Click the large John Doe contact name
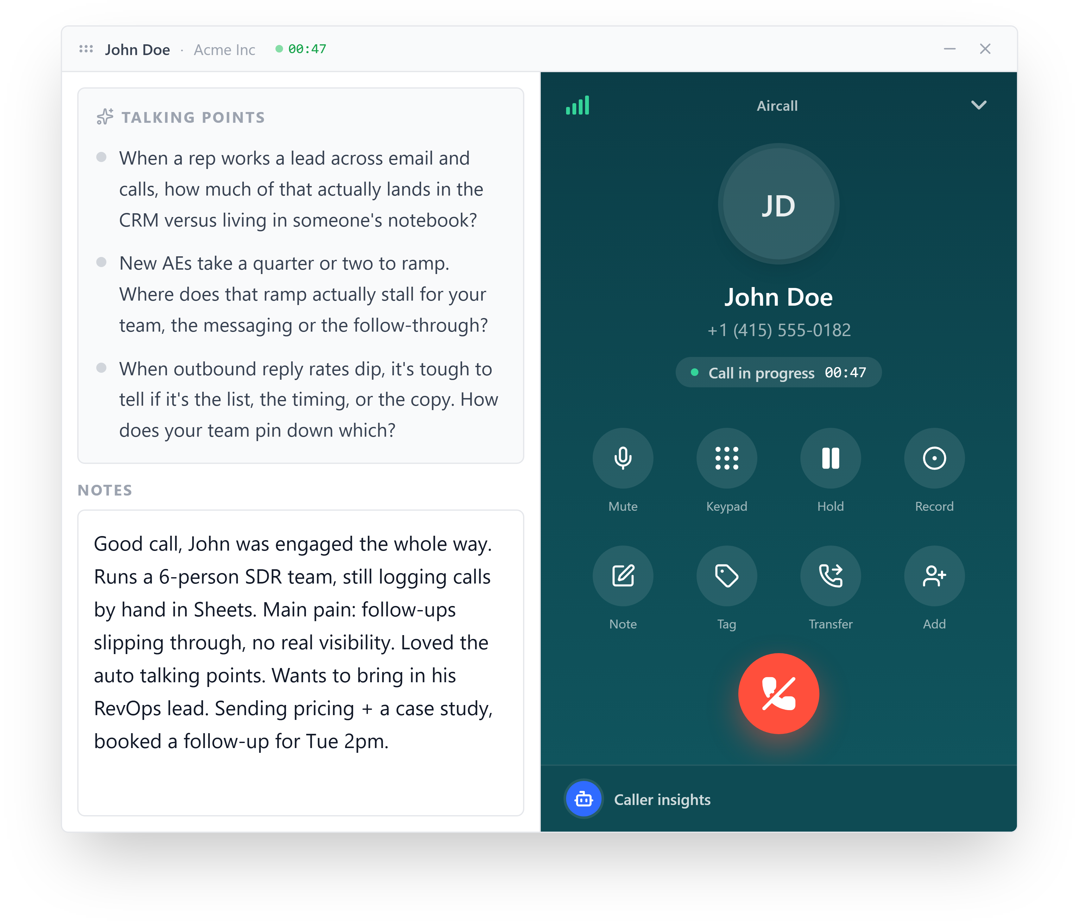This screenshot has width=1079, height=924. [779, 297]
